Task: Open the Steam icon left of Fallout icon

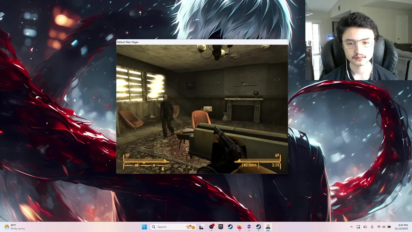Action: (258, 227)
